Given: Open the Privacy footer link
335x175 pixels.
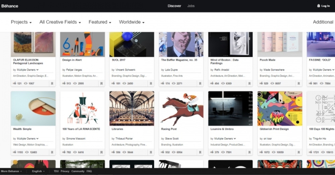Looking at the screenshot, I should [x=65, y=171].
